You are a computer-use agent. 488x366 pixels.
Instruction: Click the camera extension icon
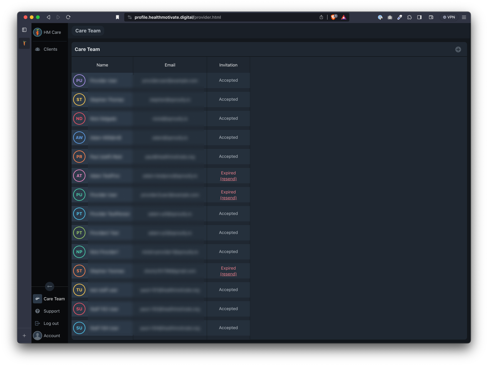tap(390, 17)
